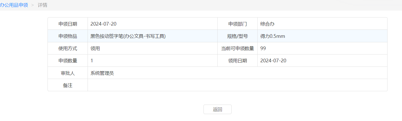The width and height of the screenshot is (402, 121).
Task: Select the 领用 usage method value
Action: click(95, 48)
